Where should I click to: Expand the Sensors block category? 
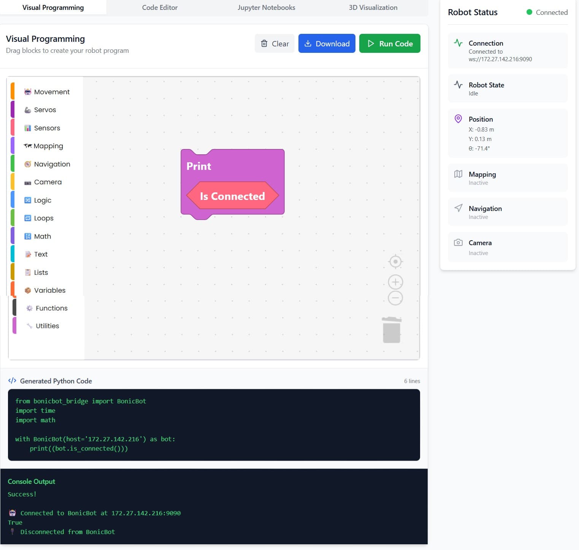[x=47, y=128]
